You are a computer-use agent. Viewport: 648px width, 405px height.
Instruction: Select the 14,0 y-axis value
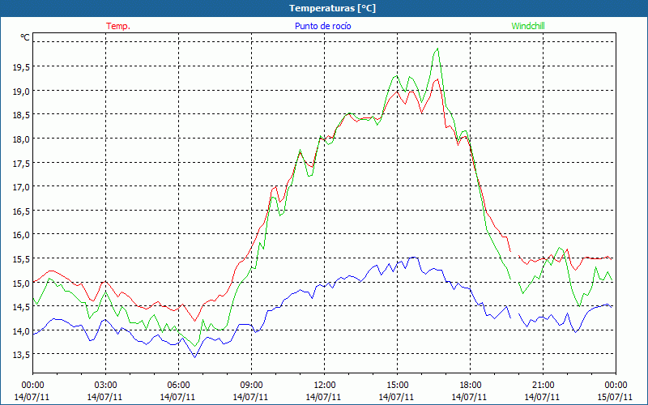coord(21,331)
